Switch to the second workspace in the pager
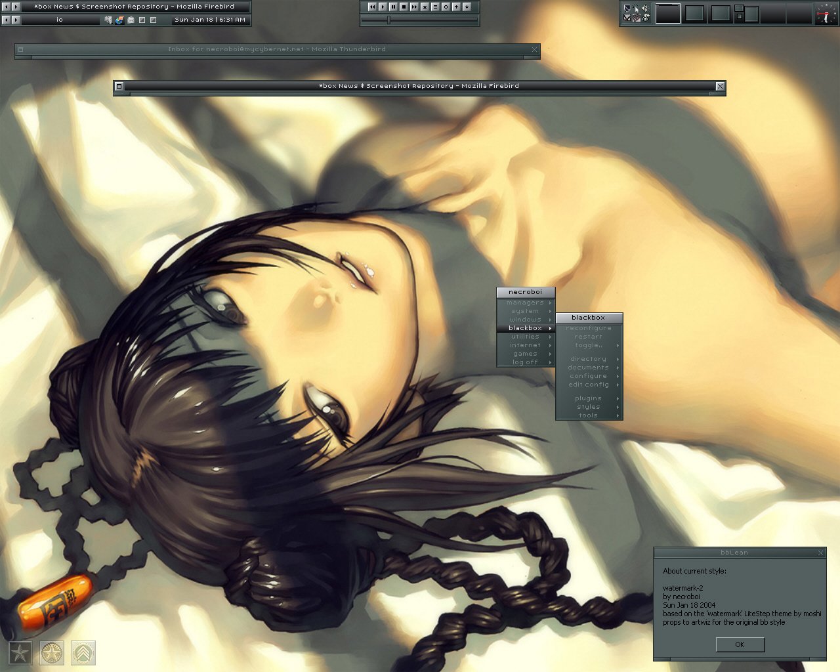Screen dimensions: 840x672 click(x=694, y=13)
